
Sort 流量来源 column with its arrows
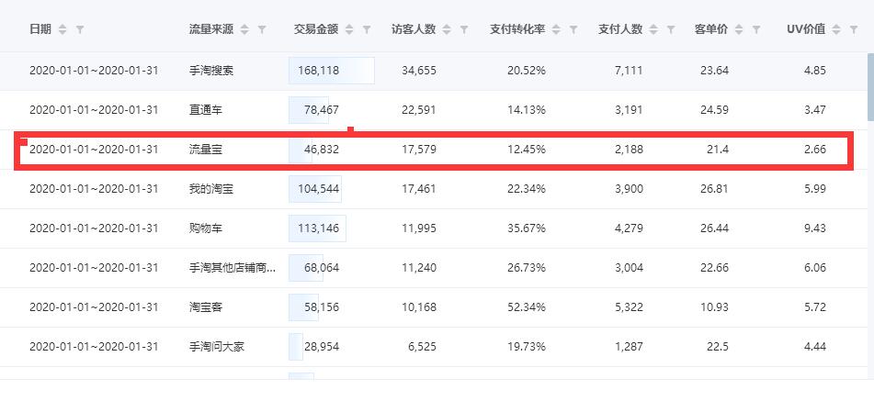pos(244,29)
